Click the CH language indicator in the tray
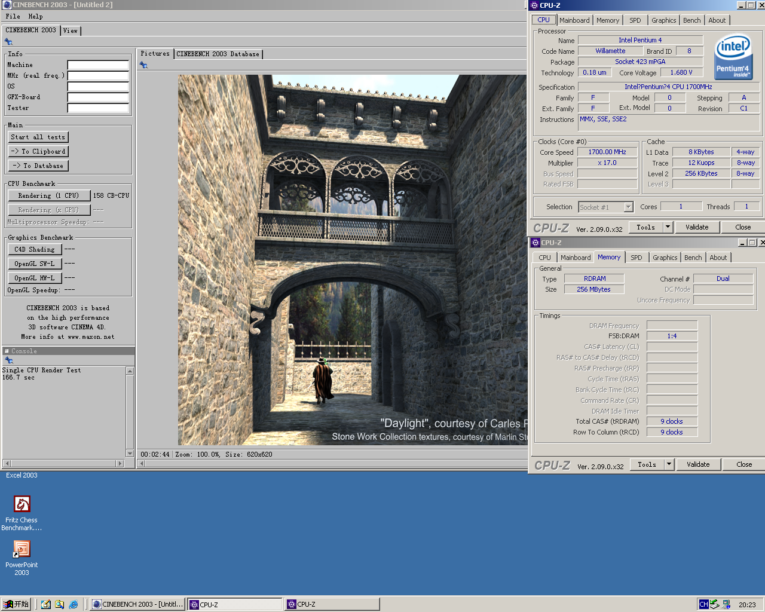This screenshot has height=612, width=765. [x=703, y=604]
